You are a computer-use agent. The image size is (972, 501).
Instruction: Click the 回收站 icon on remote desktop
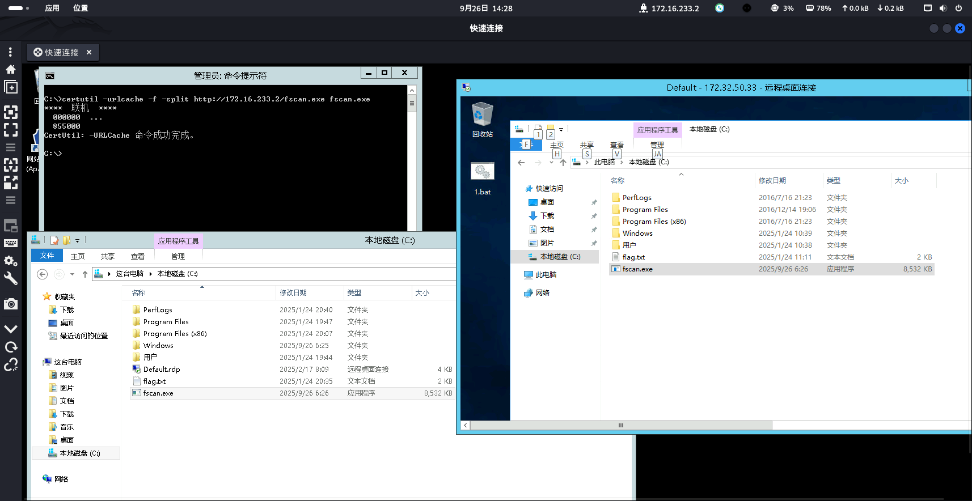tap(482, 120)
